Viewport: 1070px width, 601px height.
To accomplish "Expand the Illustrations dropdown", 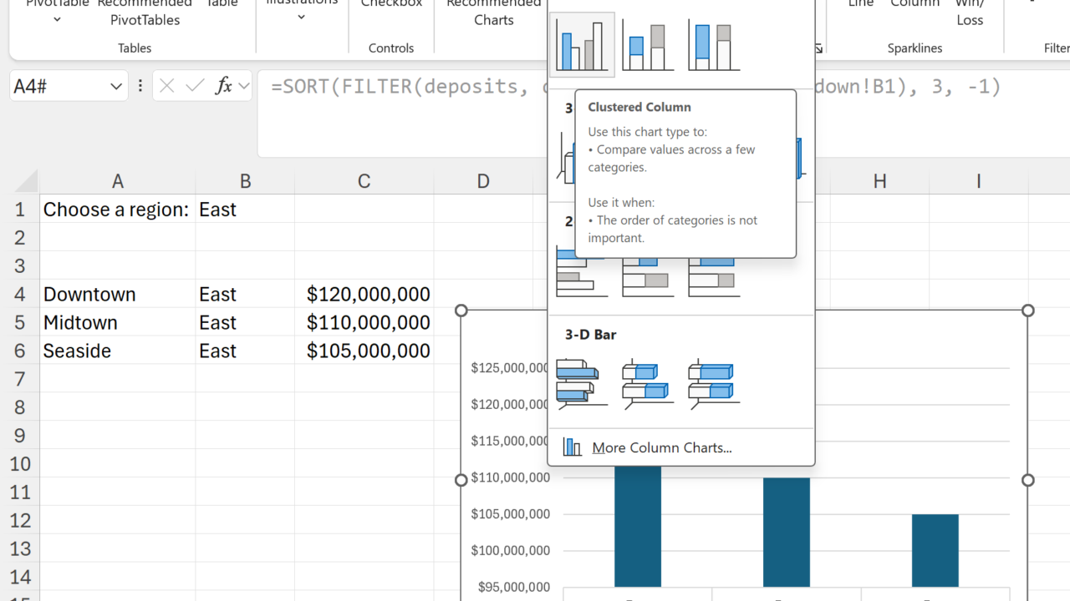I will coord(301,17).
